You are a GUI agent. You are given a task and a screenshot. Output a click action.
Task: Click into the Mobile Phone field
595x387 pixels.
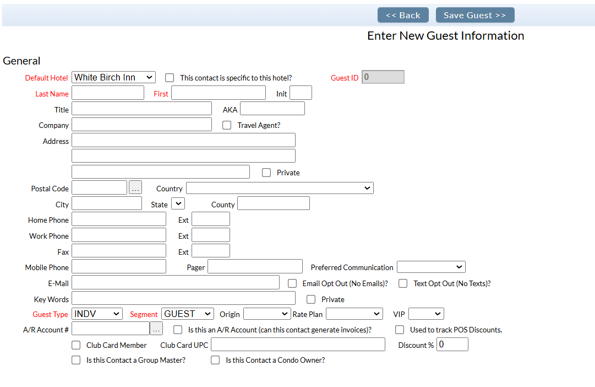119,267
